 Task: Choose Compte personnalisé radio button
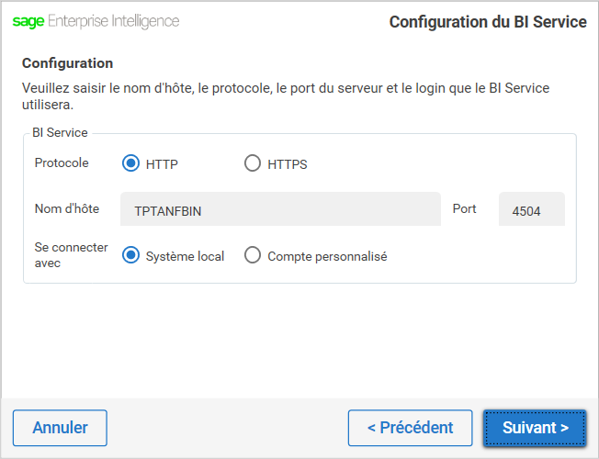253,255
